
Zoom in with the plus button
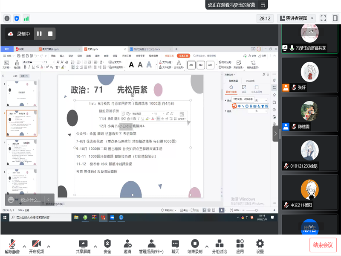(274, 210)
